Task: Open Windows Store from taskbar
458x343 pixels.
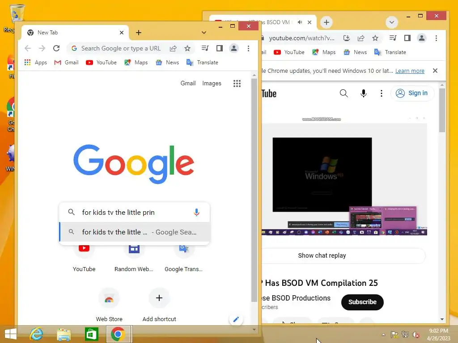Action: [x=91, y=334]
